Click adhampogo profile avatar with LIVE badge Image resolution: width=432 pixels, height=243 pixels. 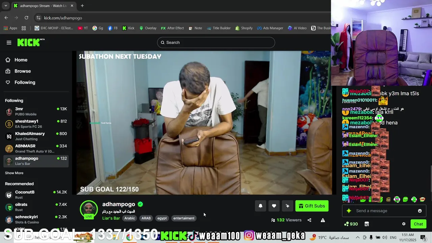(x=89, y=209)
